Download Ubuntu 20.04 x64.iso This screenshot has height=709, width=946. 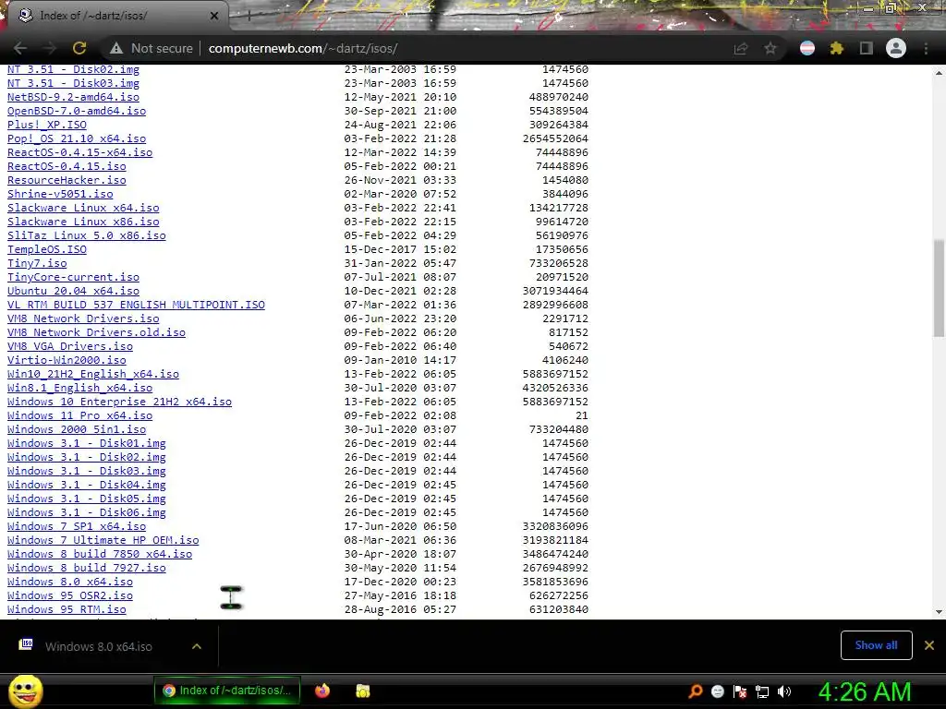tap(73, 291)
